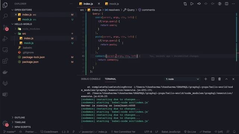Screen dimensions: 239x134
Task: Click Prettier on right of status bar
Action: coord(205,132)
